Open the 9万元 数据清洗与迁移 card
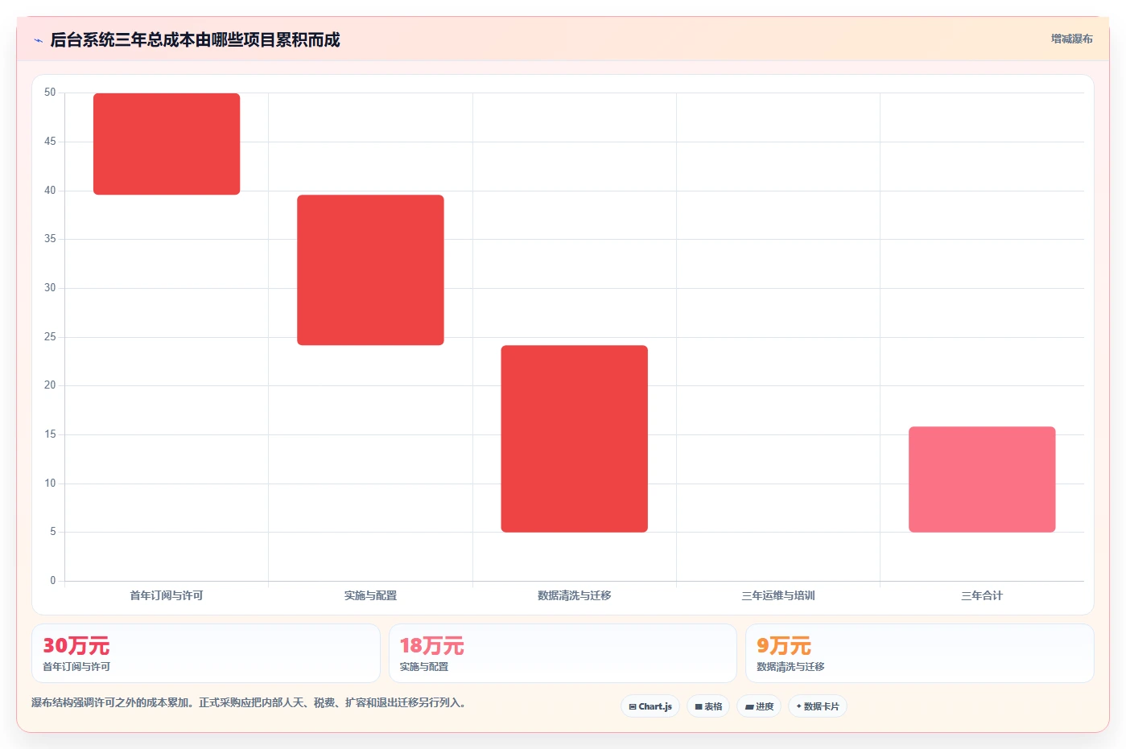Image resolution: width=1126 pixels, height=749 pixels. pos(919,653)
